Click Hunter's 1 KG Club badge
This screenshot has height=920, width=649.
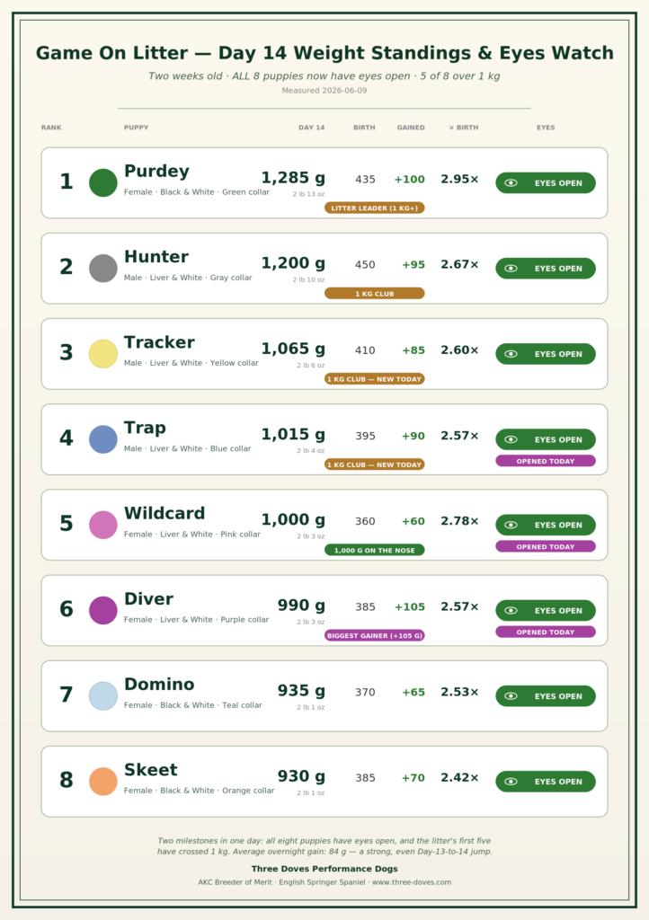pos(374,294)
